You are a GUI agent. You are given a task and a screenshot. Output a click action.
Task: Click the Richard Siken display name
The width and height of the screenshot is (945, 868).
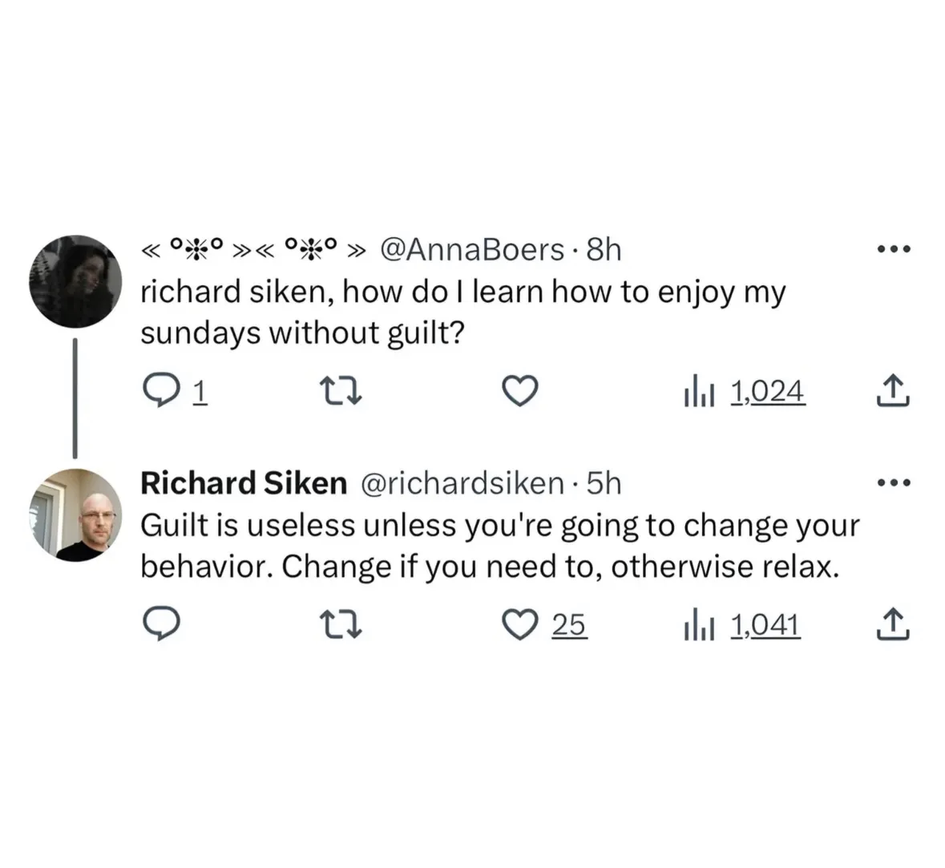pos(244,483)
